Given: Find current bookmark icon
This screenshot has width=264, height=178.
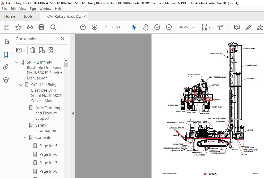Looking at the screenshot, I should [51, 50].
